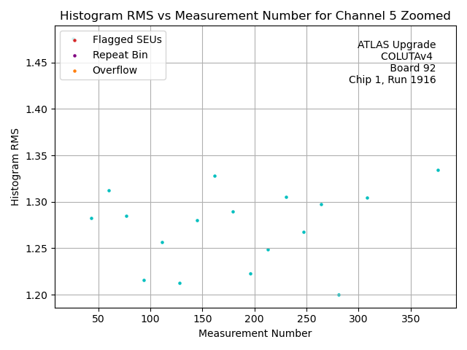
Task: Click the COLUTAv4 annotation text
Action: [408, 57]
